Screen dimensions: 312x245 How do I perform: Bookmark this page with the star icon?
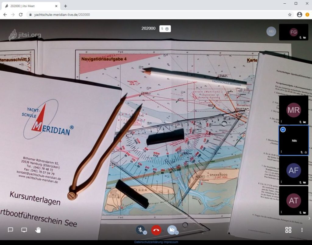click(290, 15)
